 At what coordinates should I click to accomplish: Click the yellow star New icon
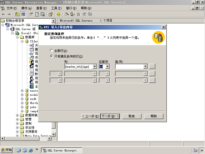[58, 14]
